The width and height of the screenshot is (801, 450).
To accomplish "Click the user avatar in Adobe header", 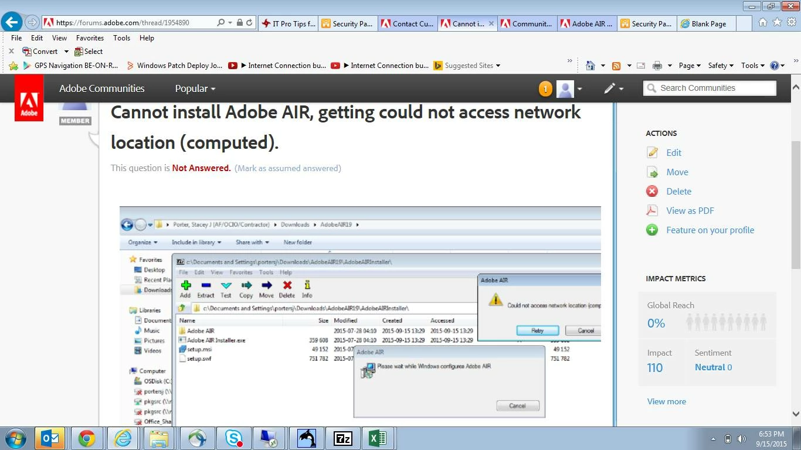I will [565, 88].
